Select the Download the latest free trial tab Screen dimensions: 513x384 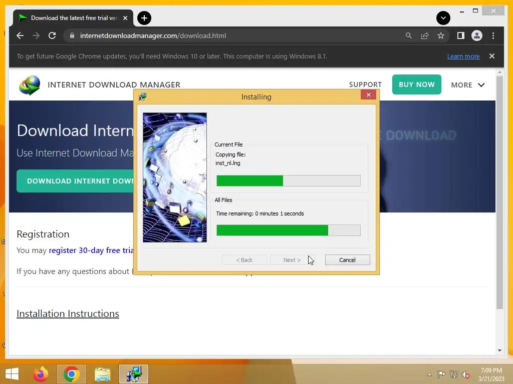click(x=73, y=18)
